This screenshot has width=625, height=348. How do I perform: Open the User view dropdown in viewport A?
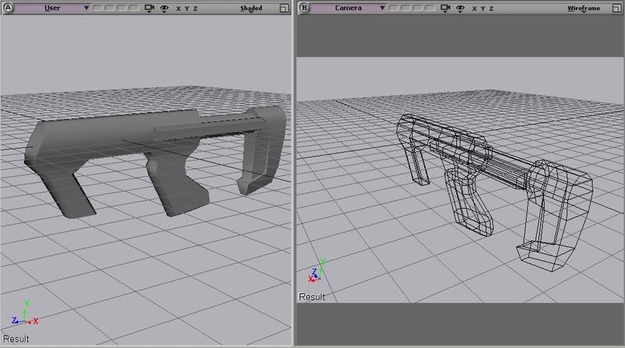coord(52,8)
